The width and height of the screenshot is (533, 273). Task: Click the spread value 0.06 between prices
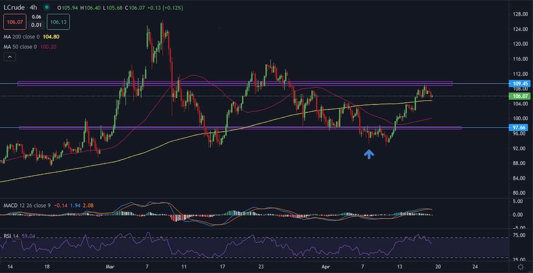click(x=36, y=18)
